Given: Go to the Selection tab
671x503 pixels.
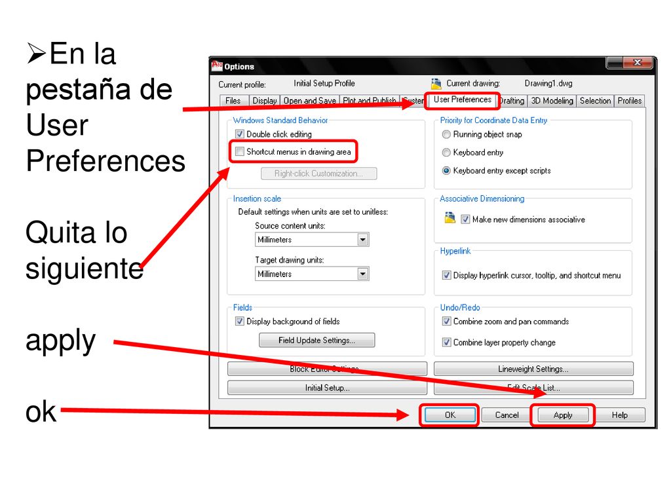Looking at the screenshot, I should point(595,100).
